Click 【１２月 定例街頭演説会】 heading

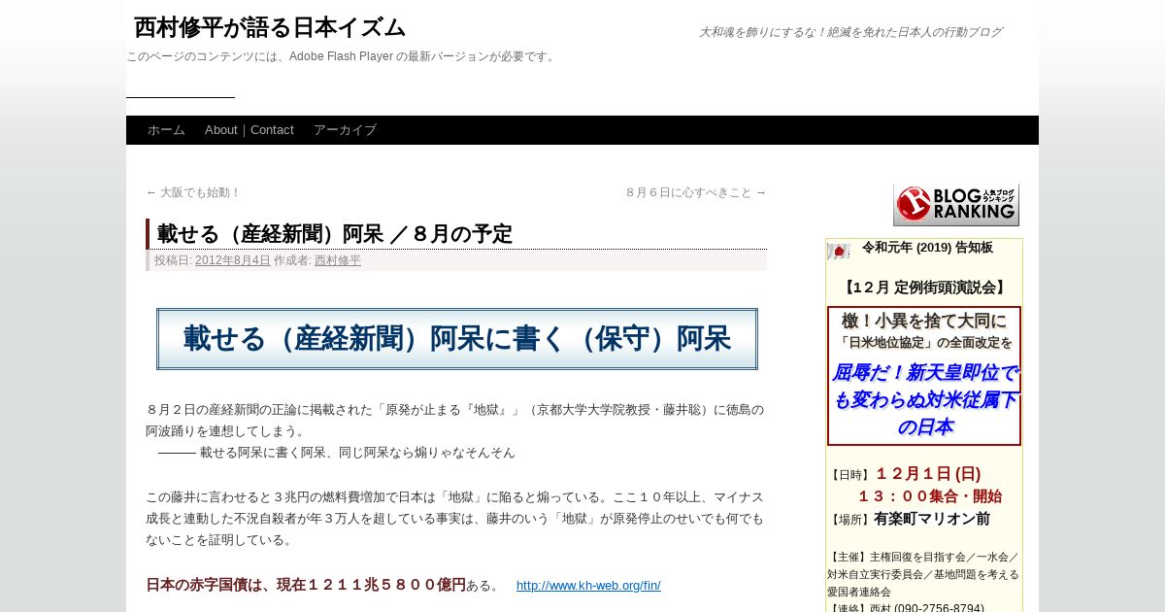coord(924,288)
